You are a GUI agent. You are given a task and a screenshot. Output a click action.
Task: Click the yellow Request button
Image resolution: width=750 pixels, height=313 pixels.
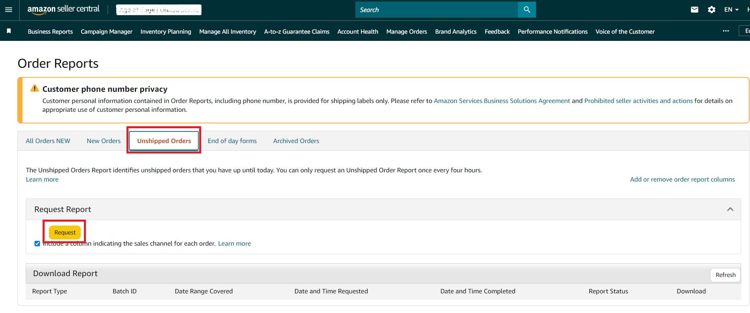pos(65,232)
